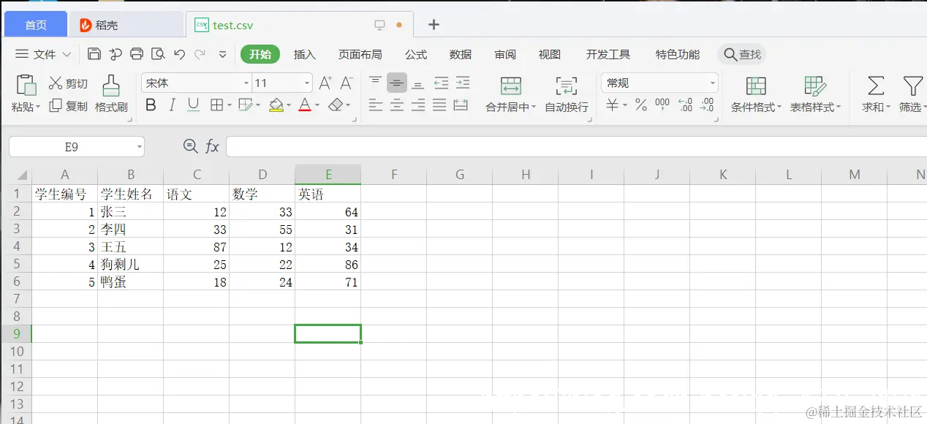Click the 查找 search button

[742, 55]
